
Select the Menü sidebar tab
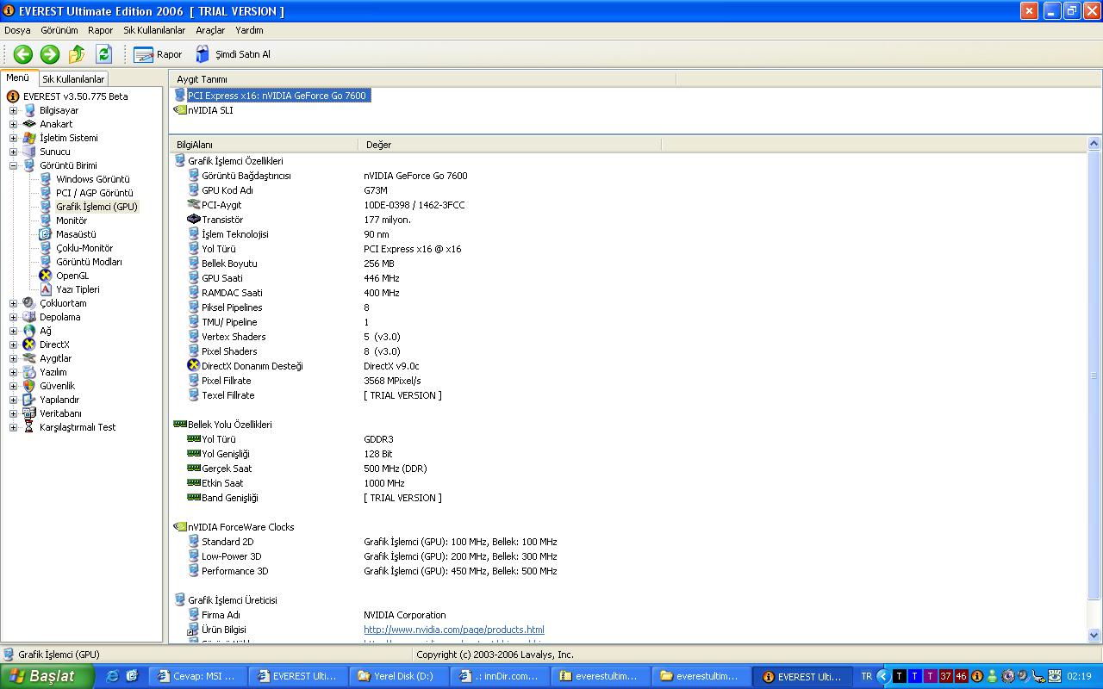(18, 78)
